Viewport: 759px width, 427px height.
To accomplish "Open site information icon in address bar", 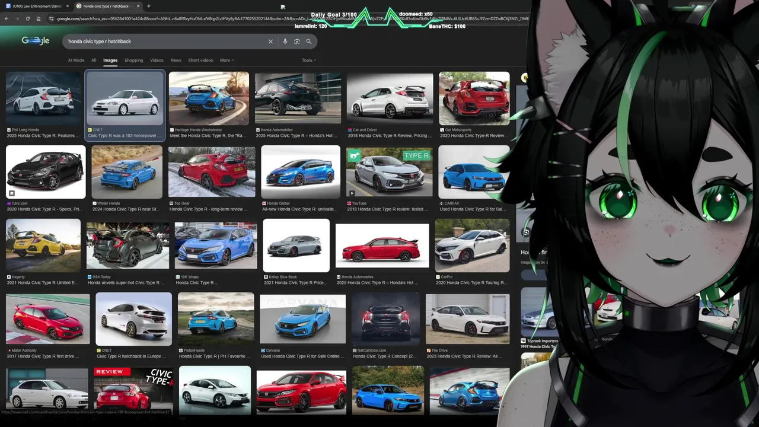I will coord(52,19).
